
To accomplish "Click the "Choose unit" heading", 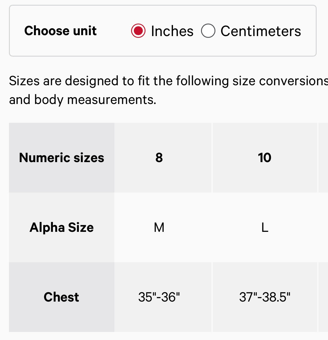I will (60, 31).
